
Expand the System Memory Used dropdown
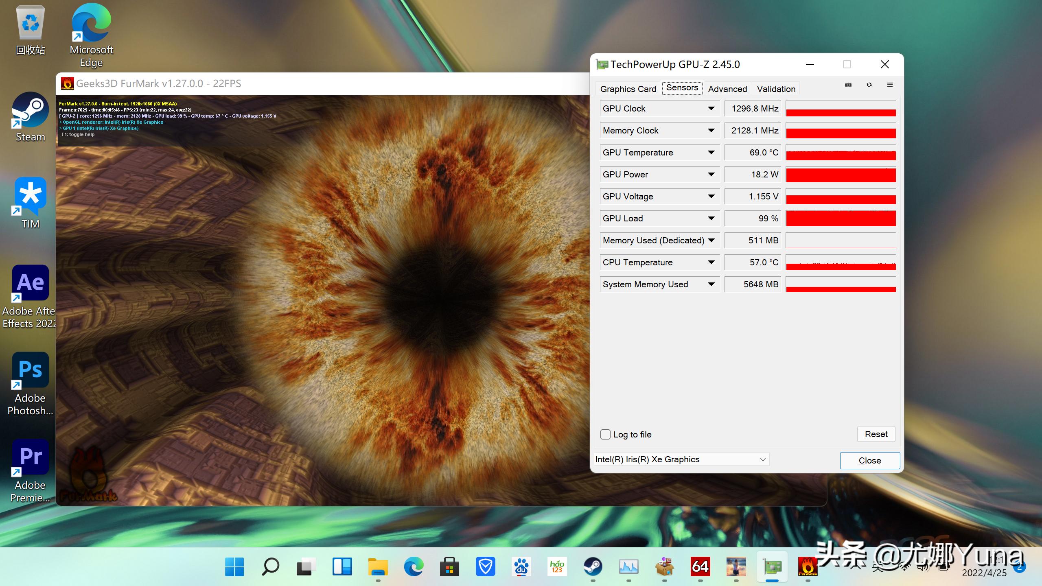pyautogui.click(x=711, y=284)
